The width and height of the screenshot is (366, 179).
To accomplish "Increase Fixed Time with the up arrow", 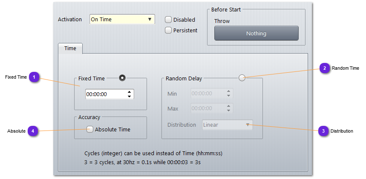I will 130,92.
